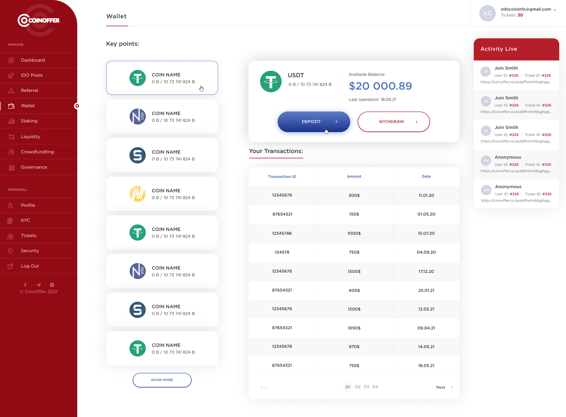
Task: Click the Liquidity sidebar icon
Action: (x=11, y=136)
